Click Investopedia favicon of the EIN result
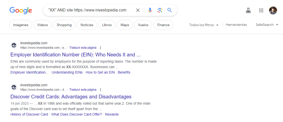Screen dimensions: 283x122 click(14, 45)
